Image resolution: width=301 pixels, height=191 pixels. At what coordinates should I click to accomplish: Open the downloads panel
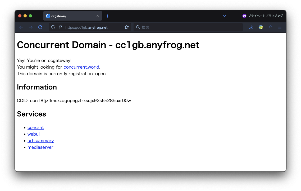tap(251, 27)
